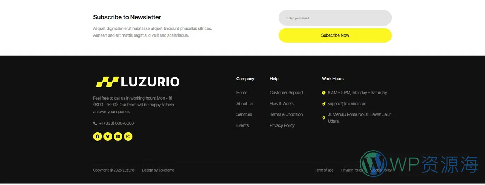
Task: Go to Home footer link
Action: tap(242, 93)
